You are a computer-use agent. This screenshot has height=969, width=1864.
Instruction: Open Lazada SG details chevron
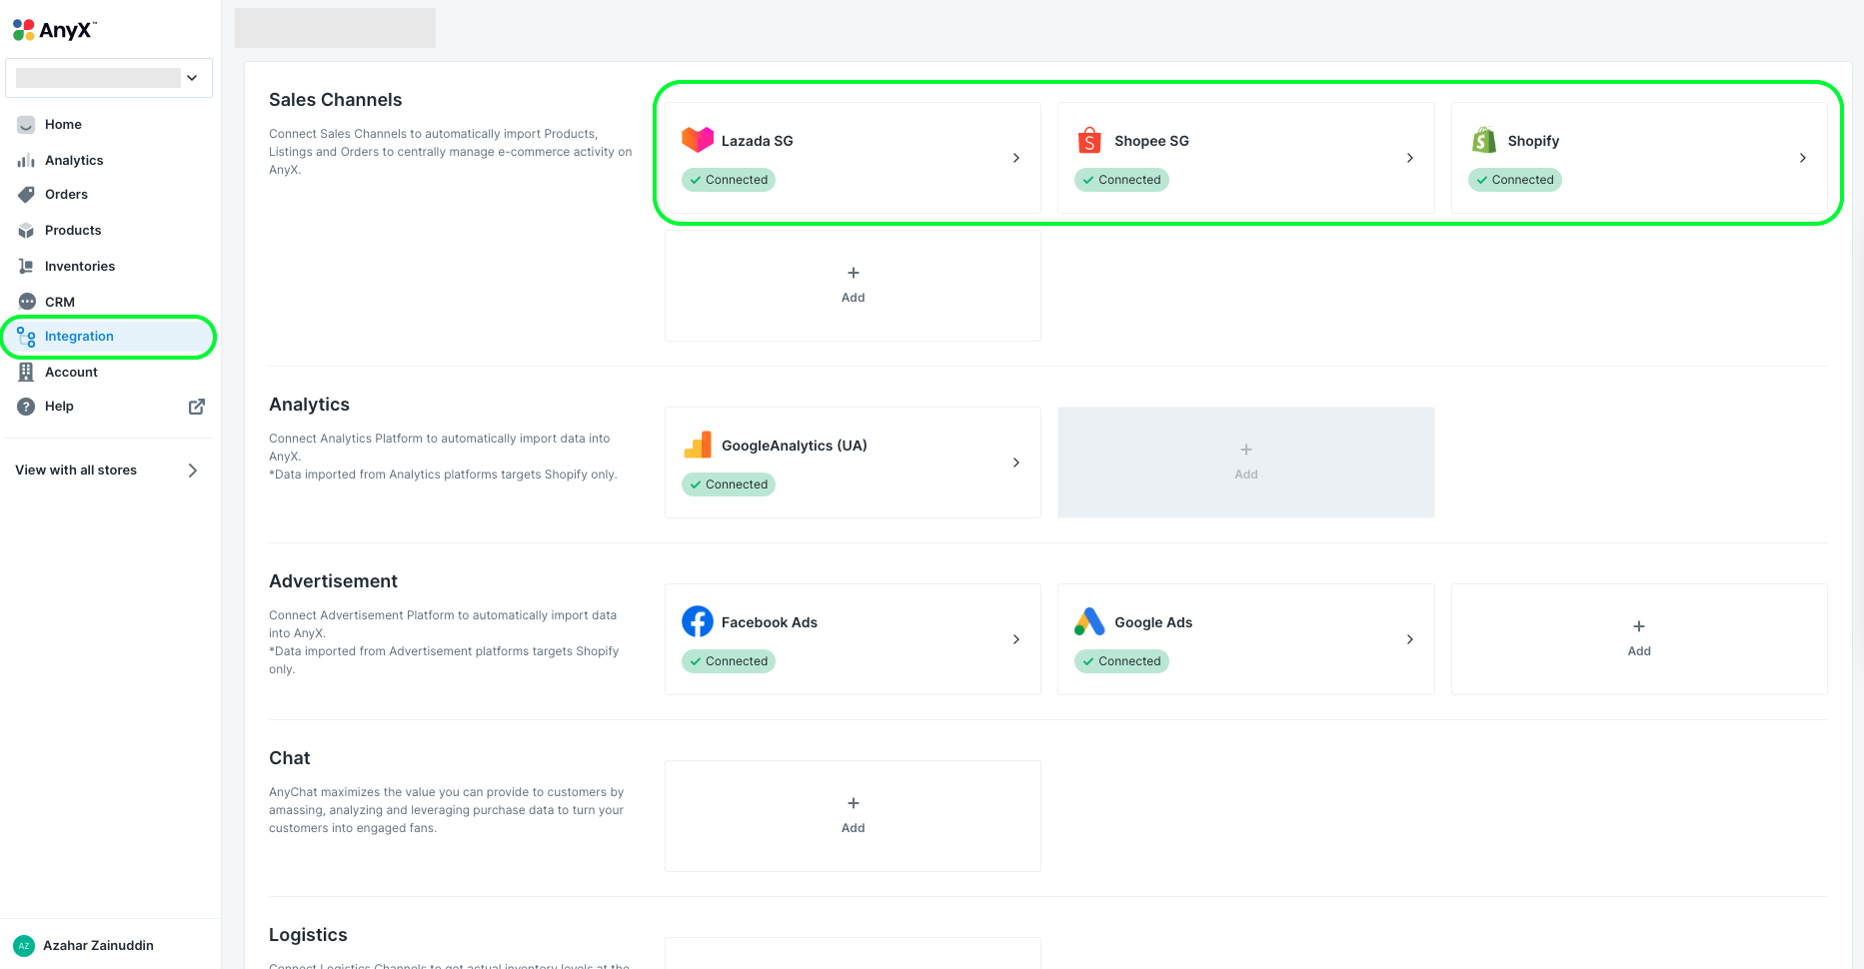click(x=1016, y=158)
